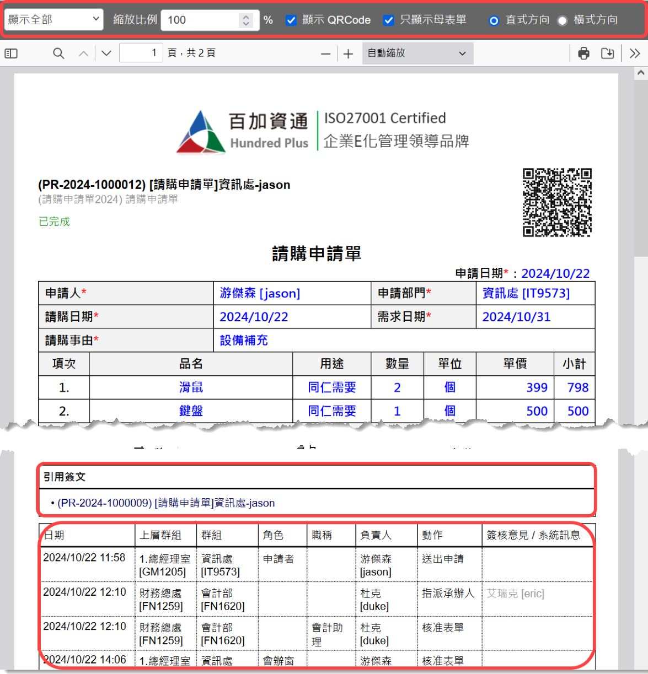
Task: Zoom out with the minus button
Action: [325, 54]
